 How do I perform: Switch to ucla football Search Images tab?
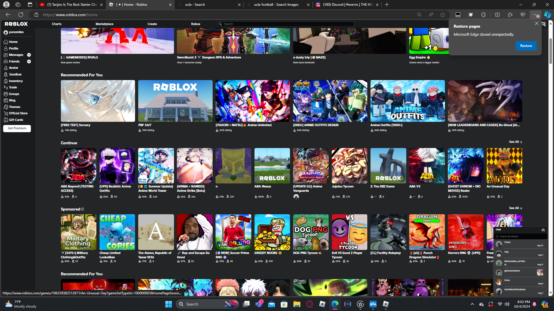278,5
